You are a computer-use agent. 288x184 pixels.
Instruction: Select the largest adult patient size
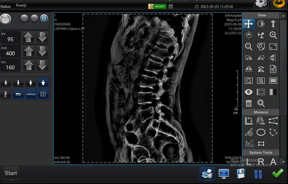[x=43, y=83]
